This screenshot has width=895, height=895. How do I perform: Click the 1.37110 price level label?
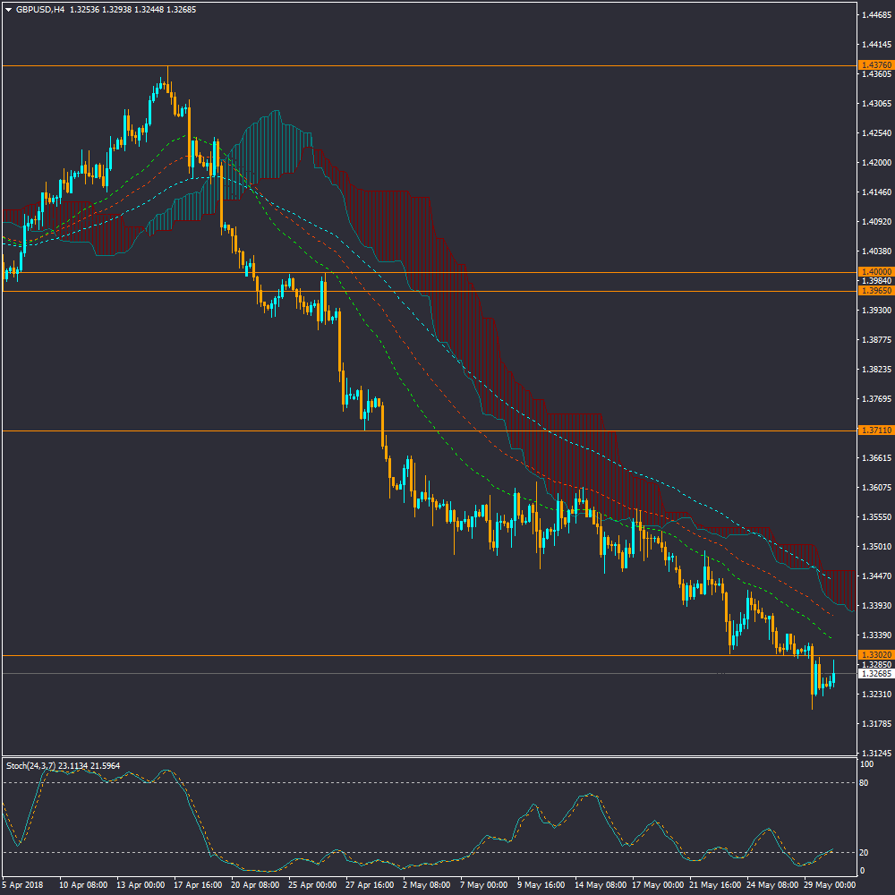874,430
